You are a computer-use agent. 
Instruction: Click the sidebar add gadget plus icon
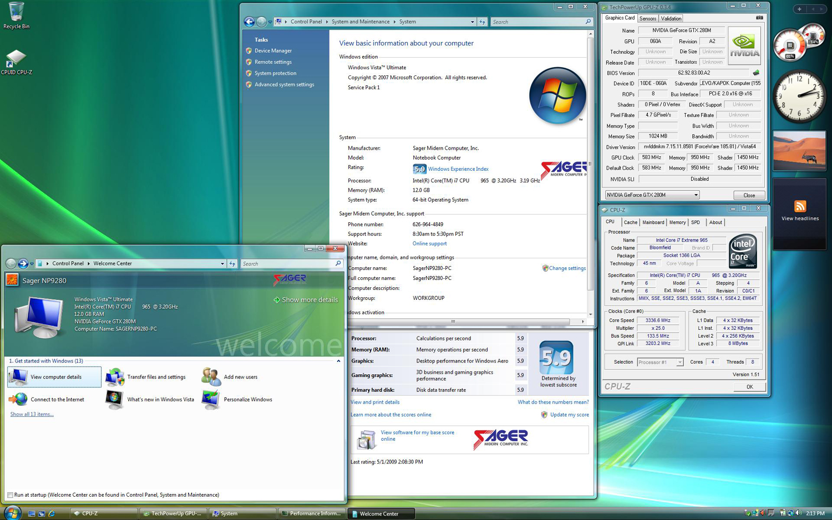pos(799,9)
